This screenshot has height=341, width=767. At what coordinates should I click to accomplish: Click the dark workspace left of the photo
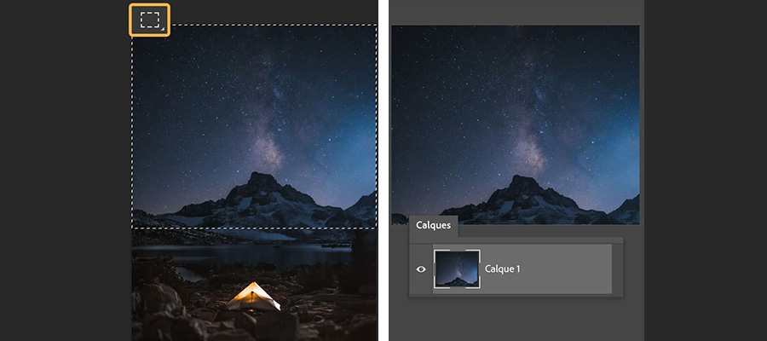click(64, 171)
